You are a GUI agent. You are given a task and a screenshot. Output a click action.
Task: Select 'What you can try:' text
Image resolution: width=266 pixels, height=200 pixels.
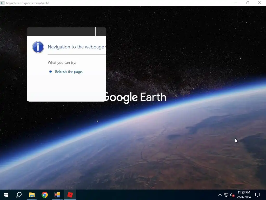click(62, 63)
